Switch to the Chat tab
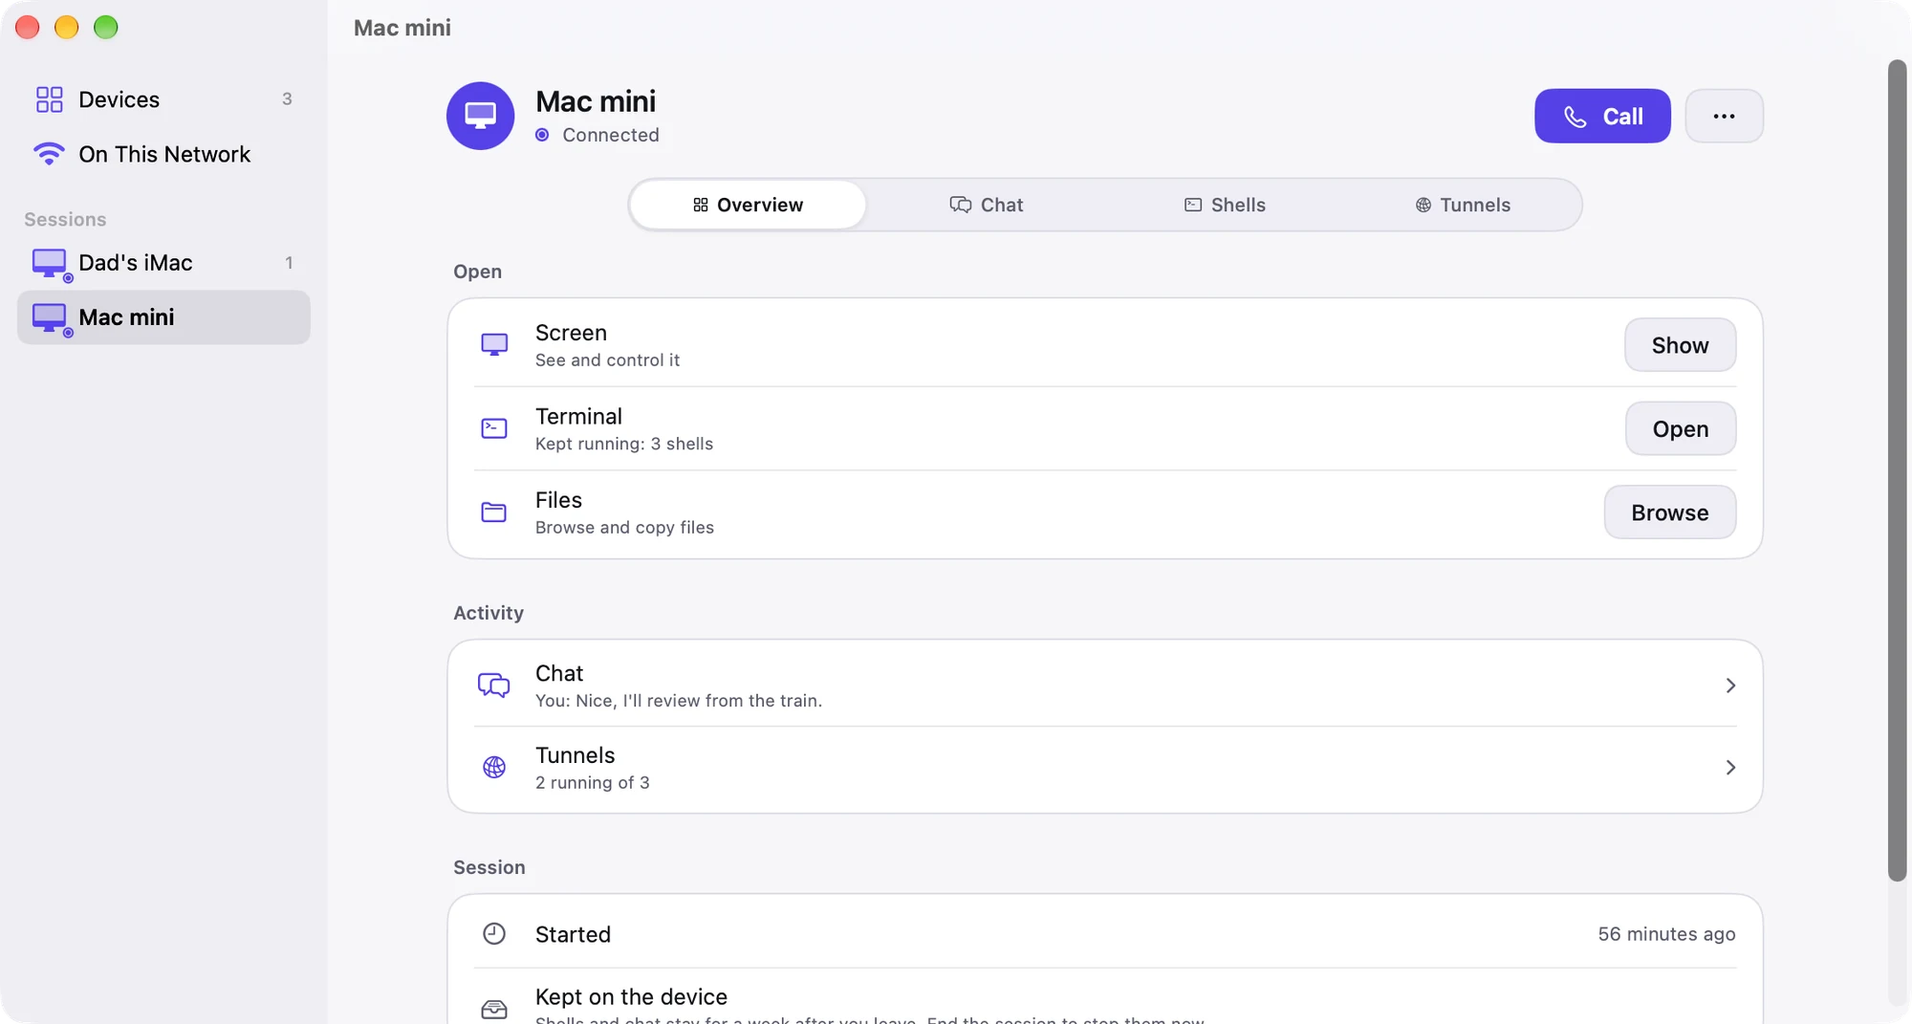 pos(986,205)
